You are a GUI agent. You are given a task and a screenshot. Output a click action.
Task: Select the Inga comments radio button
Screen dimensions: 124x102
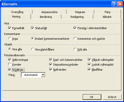(x=10, y=38)
